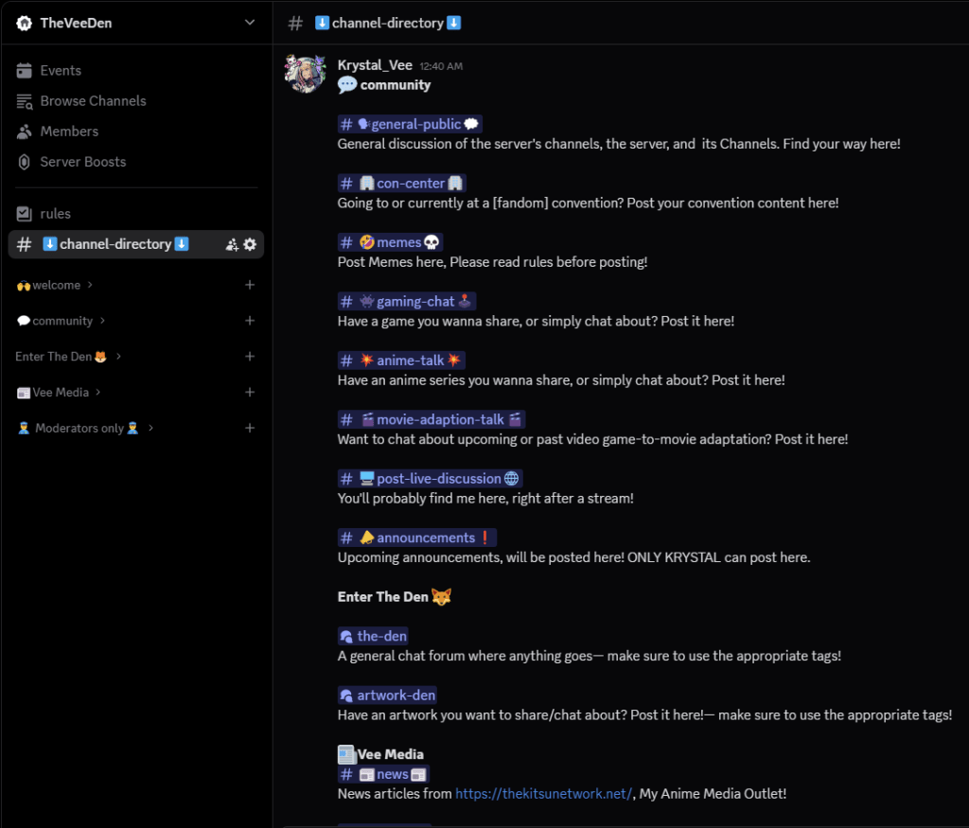Open Krystal_Vee's profile avatar
The image size is (969, 828).
pos(306,74)
